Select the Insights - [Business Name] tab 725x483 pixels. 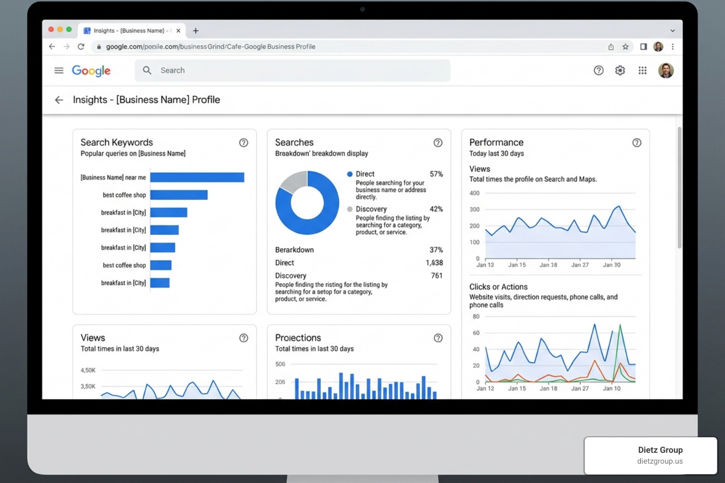pyautogui.click(x=131, y=31)
